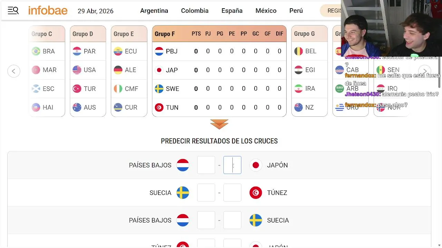Open the Argentina edition tab

pyautogui.click(x=154, y=11)
